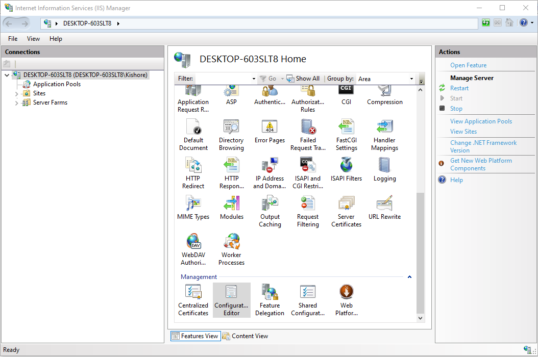Screen dimensions: 538x357
Task: Open Handler Mappings feature
Action: tap(385, 135)
